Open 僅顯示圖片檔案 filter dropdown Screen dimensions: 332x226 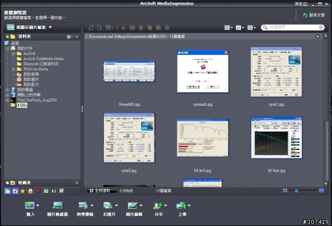tap(50, 27)
